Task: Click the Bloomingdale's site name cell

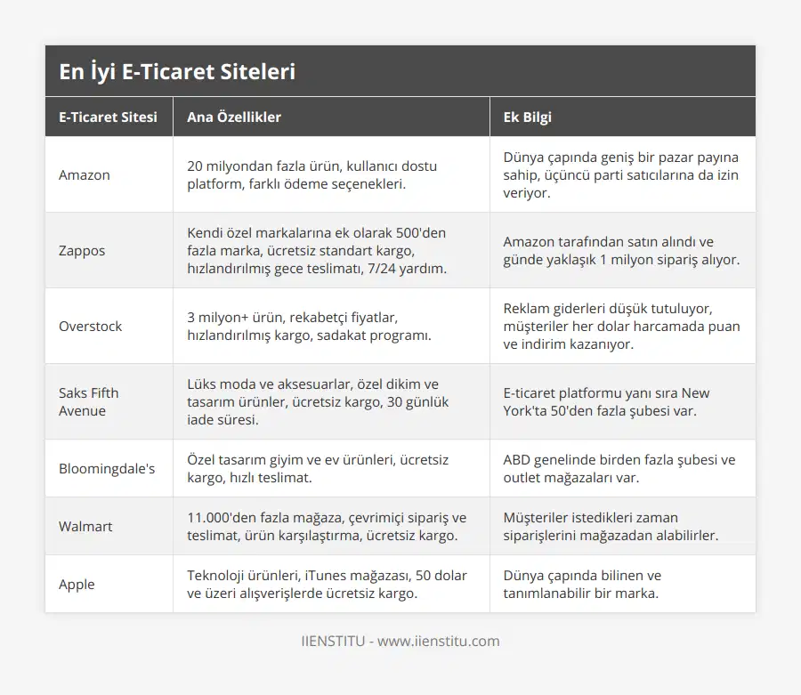Action: (107, 468)
